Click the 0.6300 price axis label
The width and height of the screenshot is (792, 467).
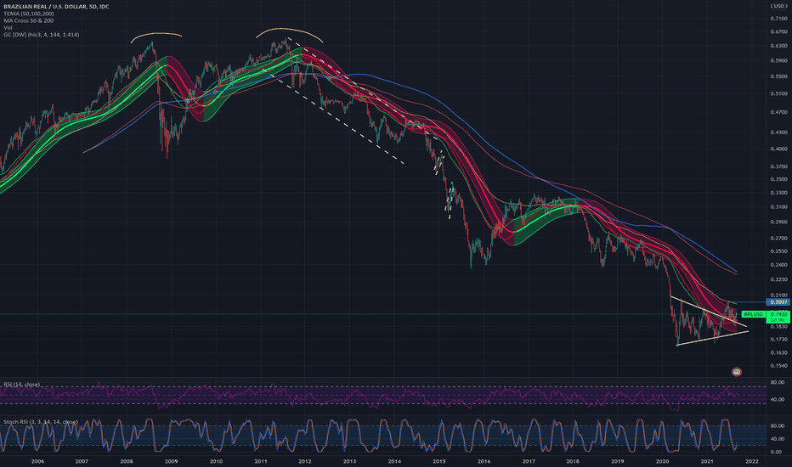point(778,46)
